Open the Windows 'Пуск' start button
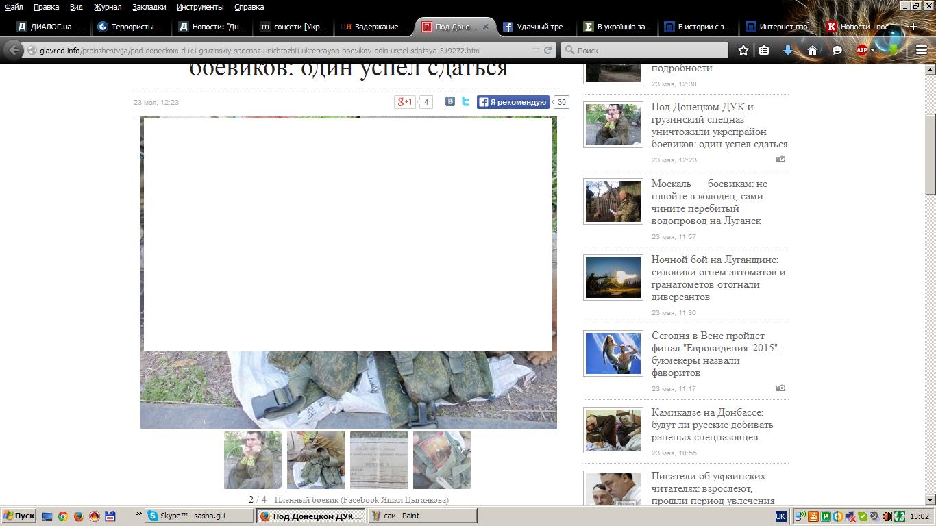Image resolution: width=936 pixels, height=526 pixels. [19, 516]
